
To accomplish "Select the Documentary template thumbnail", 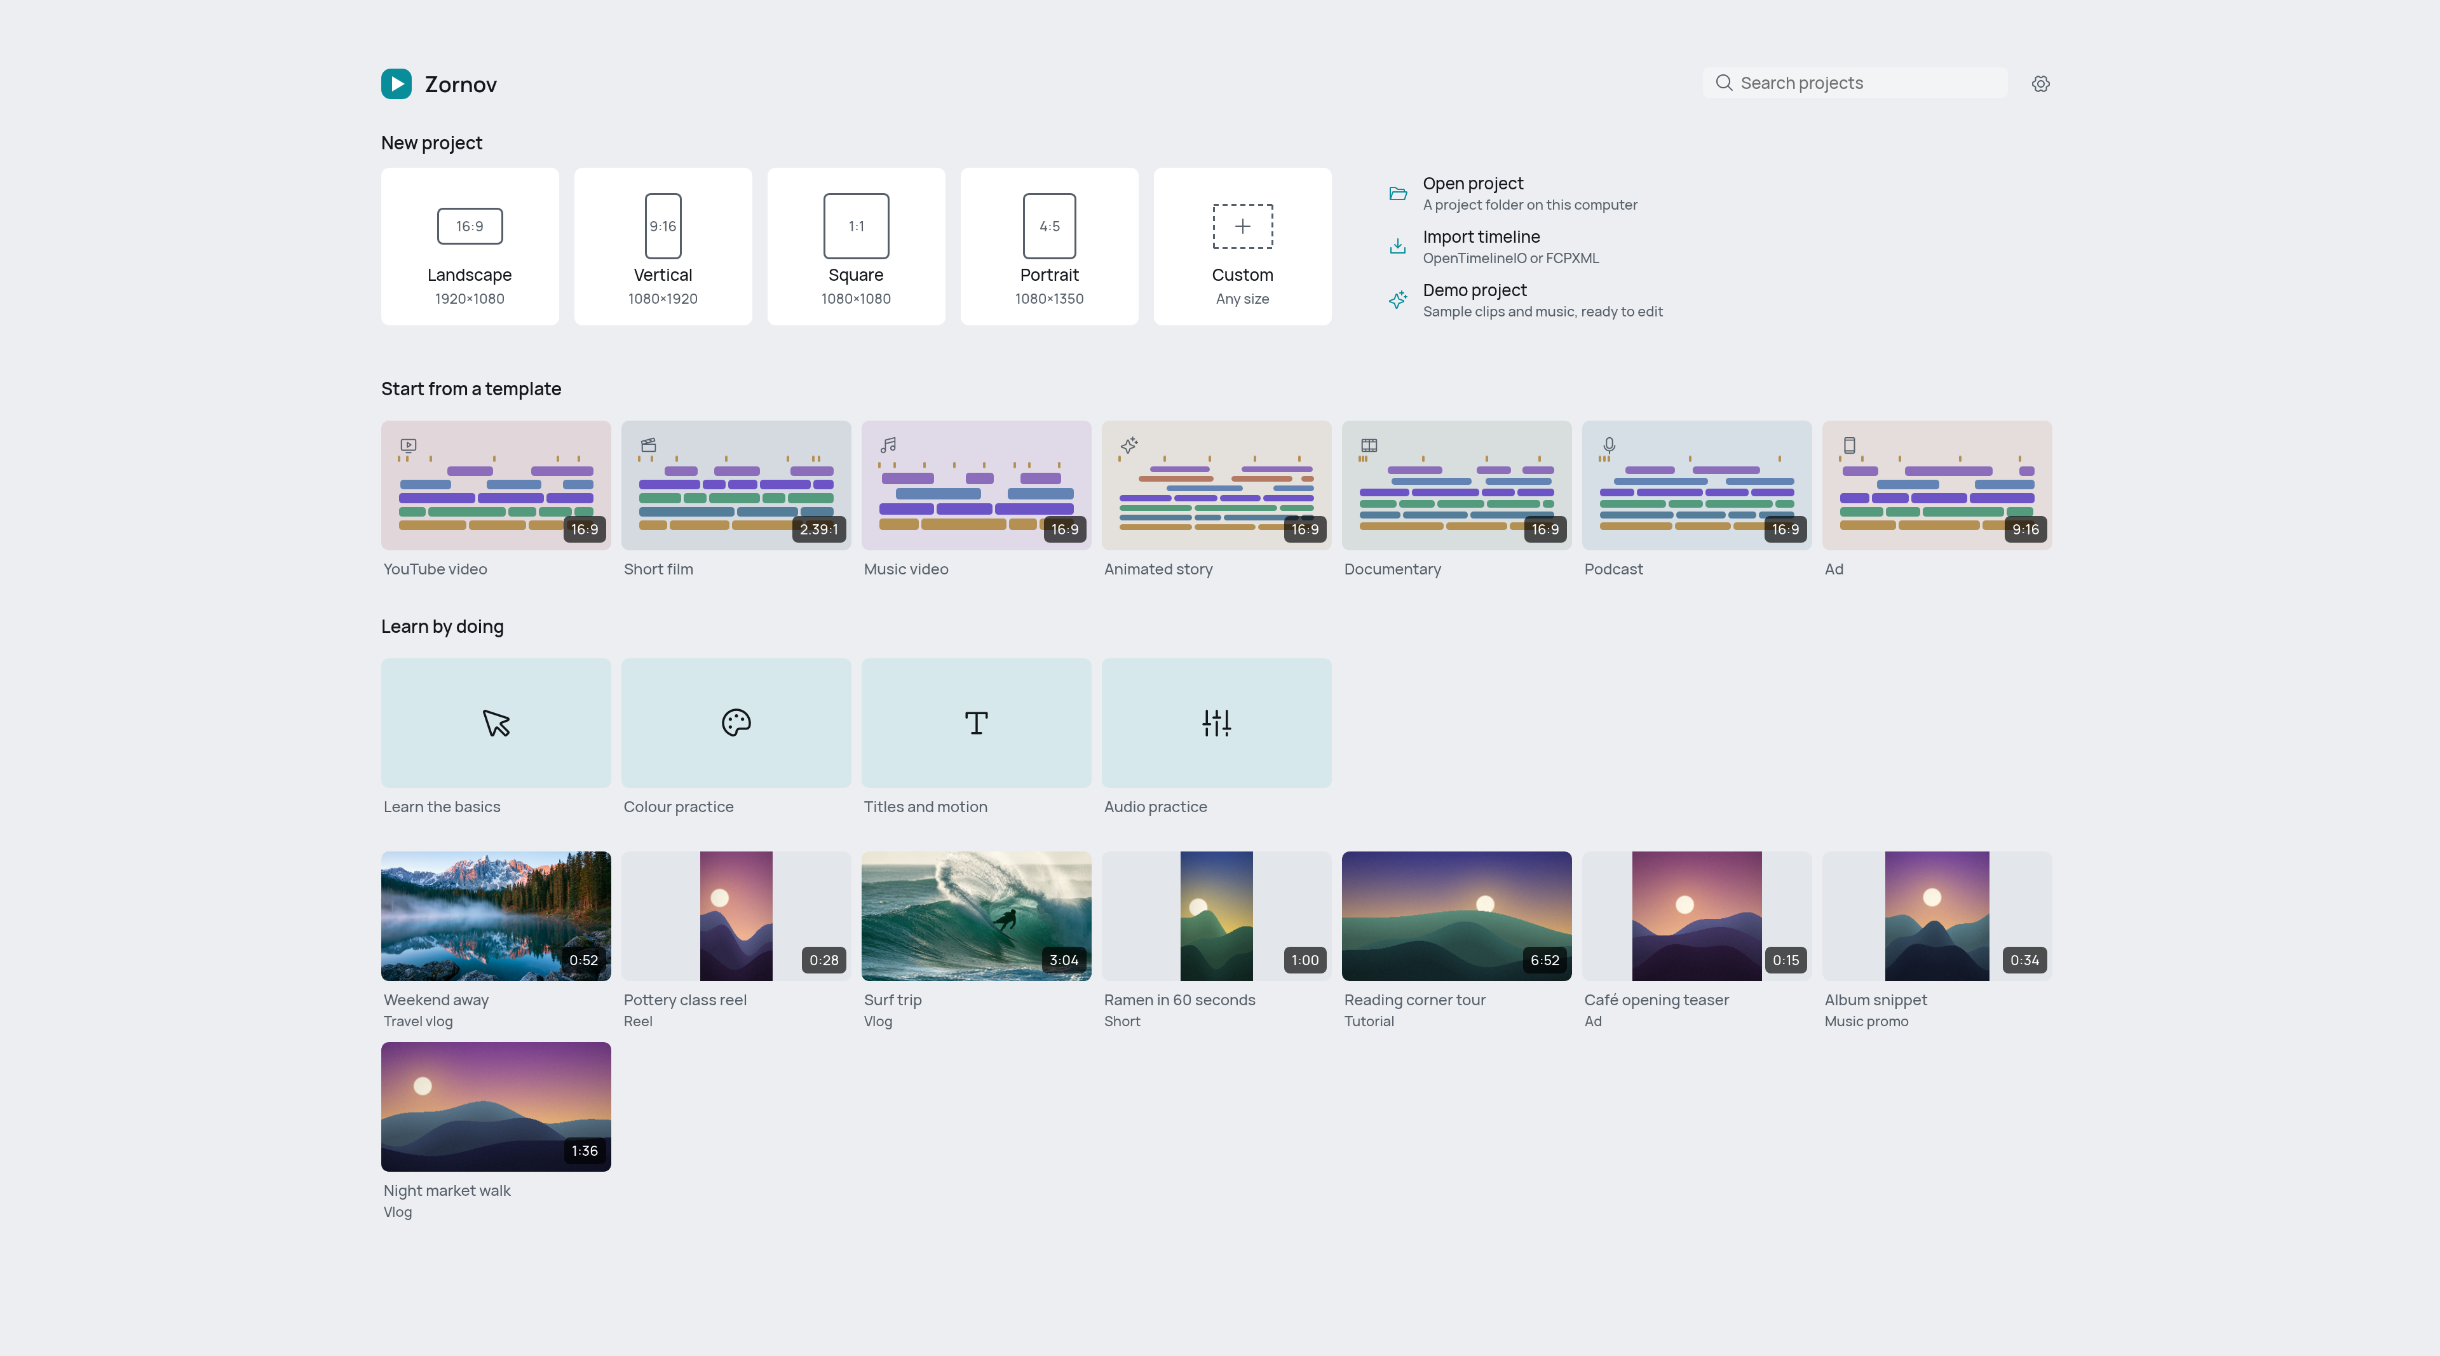I will pos(1457,485).
